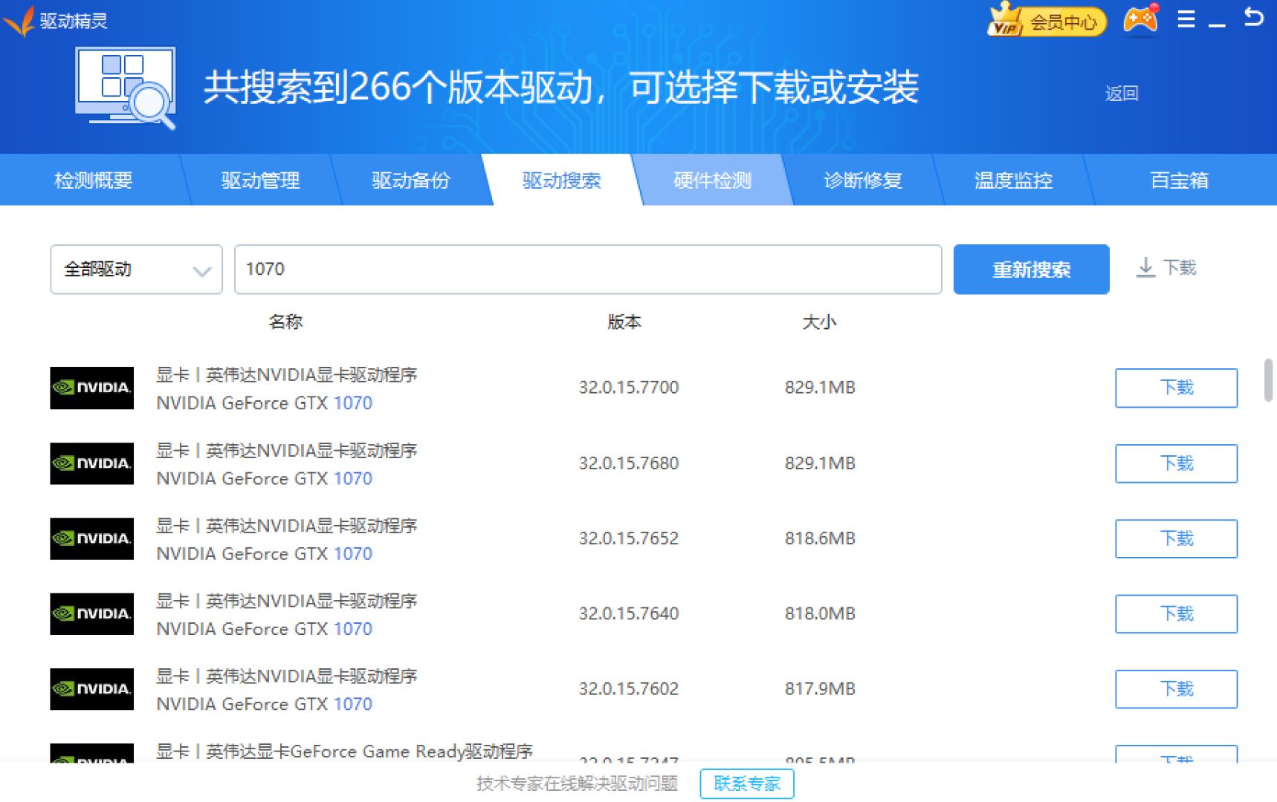Click the vertical scrollbar thumb of results list
The image size is (1277, 802).
click(x=1268, y=380)
